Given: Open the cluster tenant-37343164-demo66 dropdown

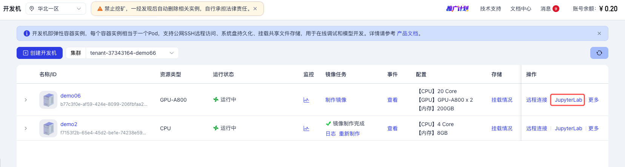Looking at the screenshot, I should [x=132, y=53].
